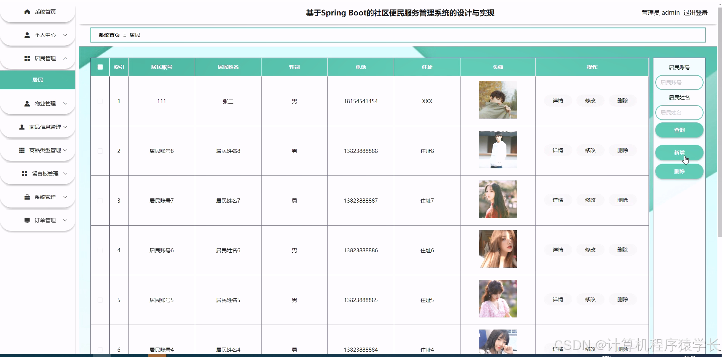The image size is (722, 357).
Task: Click the avatar photo of 张三
Action: pyautogui.click(x=498, y=100)
